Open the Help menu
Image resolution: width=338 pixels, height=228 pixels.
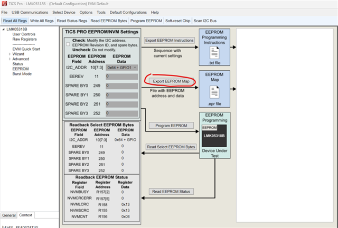point(155,12)
